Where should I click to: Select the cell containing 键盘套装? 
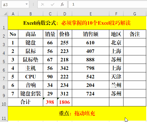31,93
